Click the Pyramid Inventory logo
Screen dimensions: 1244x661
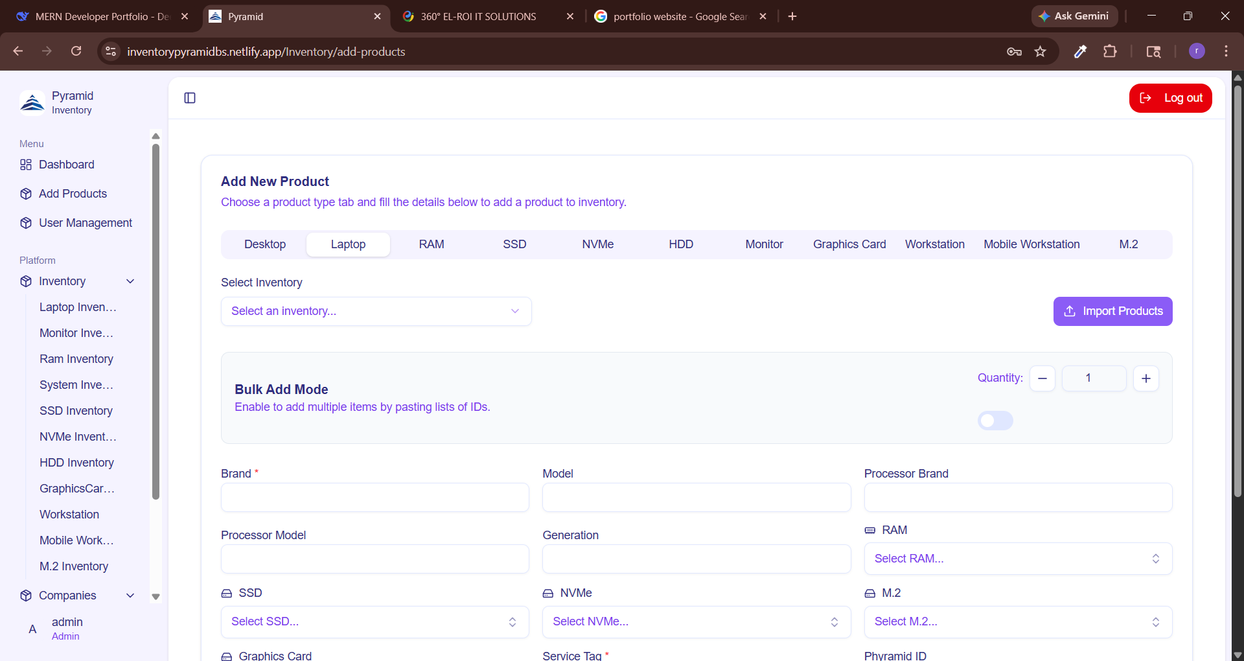tap(32, 102)
